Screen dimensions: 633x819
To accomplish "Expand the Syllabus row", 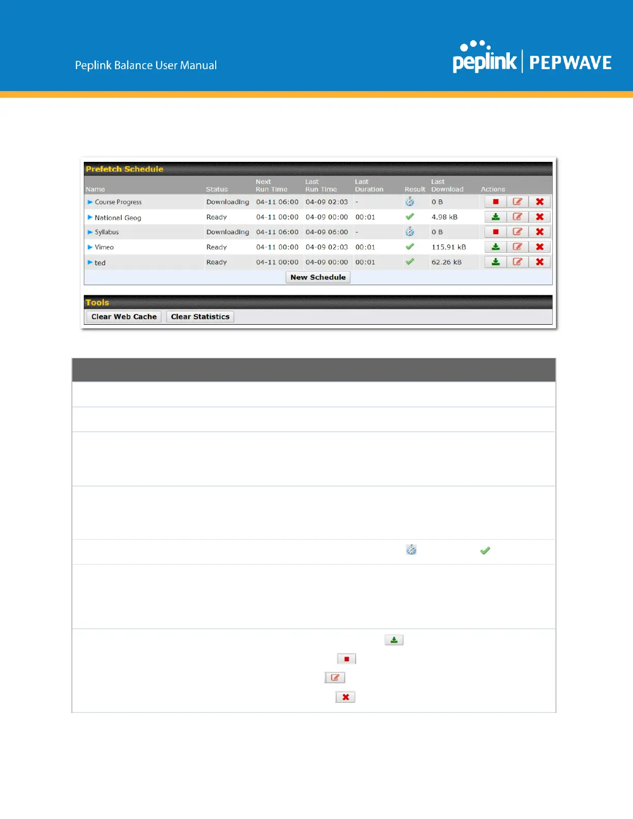I will 90,232.
